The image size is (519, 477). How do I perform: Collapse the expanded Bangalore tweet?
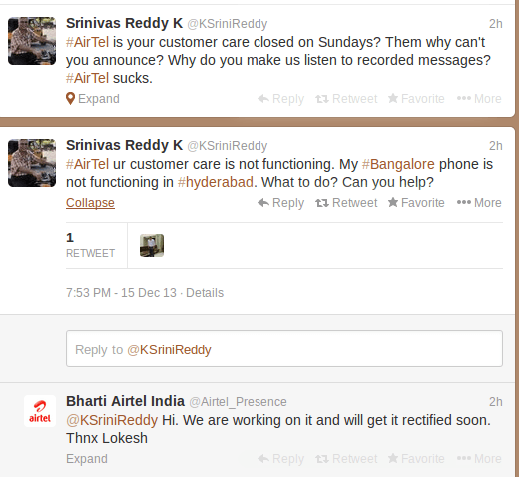(x=90, y=203)
